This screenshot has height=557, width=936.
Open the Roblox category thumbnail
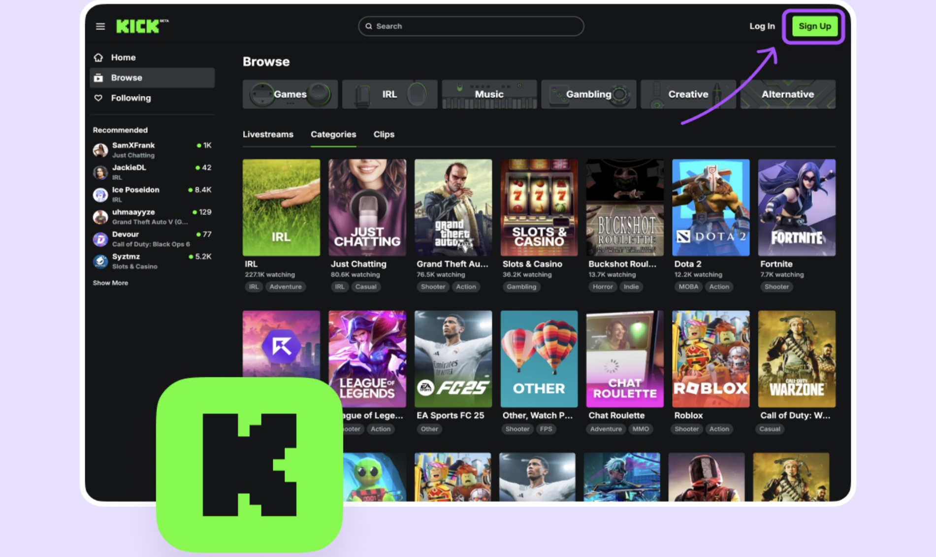pos(710,359)
